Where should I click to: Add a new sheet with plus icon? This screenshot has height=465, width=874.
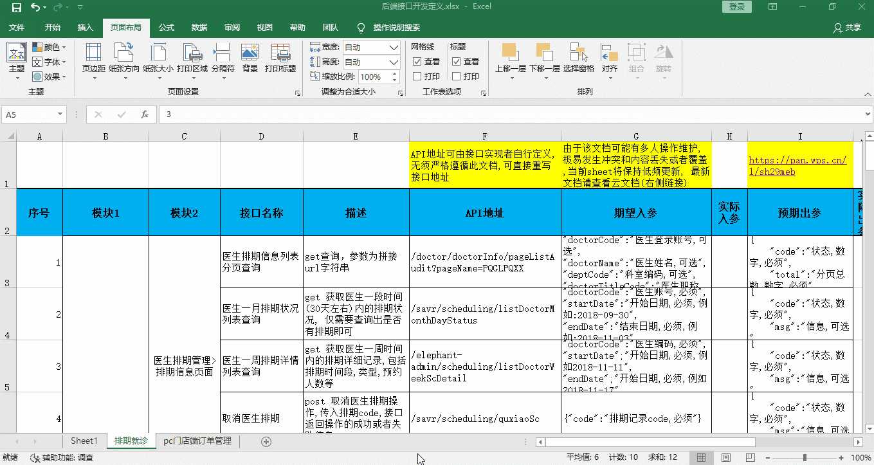click(266, 441)
